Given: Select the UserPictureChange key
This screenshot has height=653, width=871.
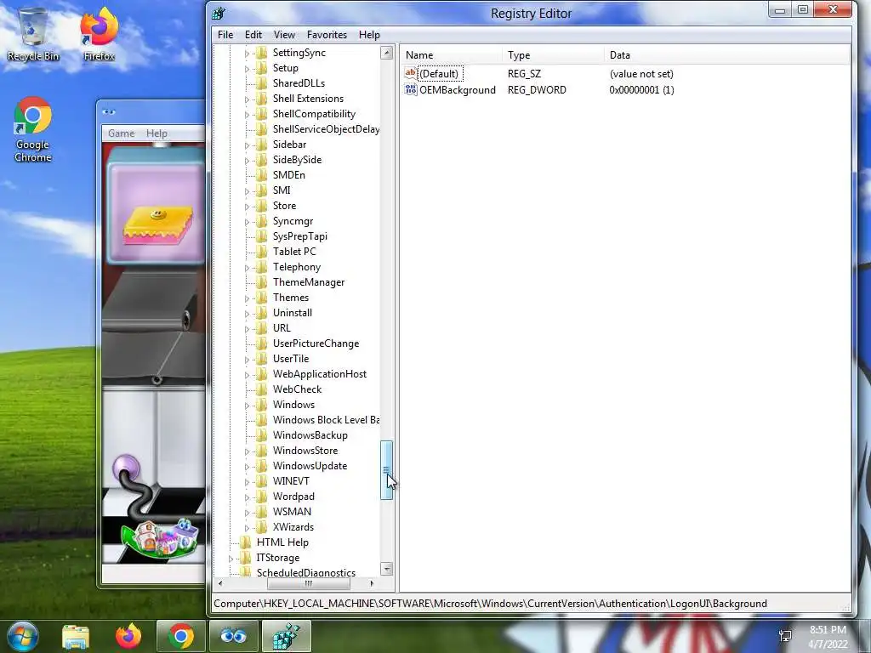Looking at the screenshot, I should [x=316, y=344].
